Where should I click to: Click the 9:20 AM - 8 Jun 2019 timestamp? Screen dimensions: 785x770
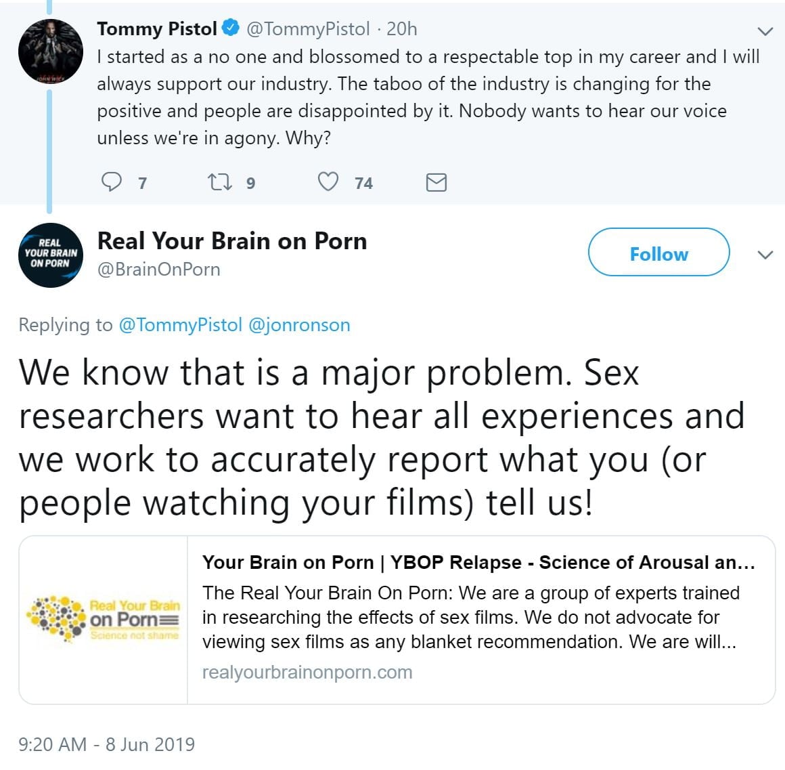pos(106,745)
